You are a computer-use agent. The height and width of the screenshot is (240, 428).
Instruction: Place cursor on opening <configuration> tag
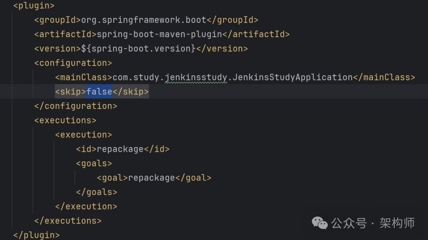[x=73, y=63]
